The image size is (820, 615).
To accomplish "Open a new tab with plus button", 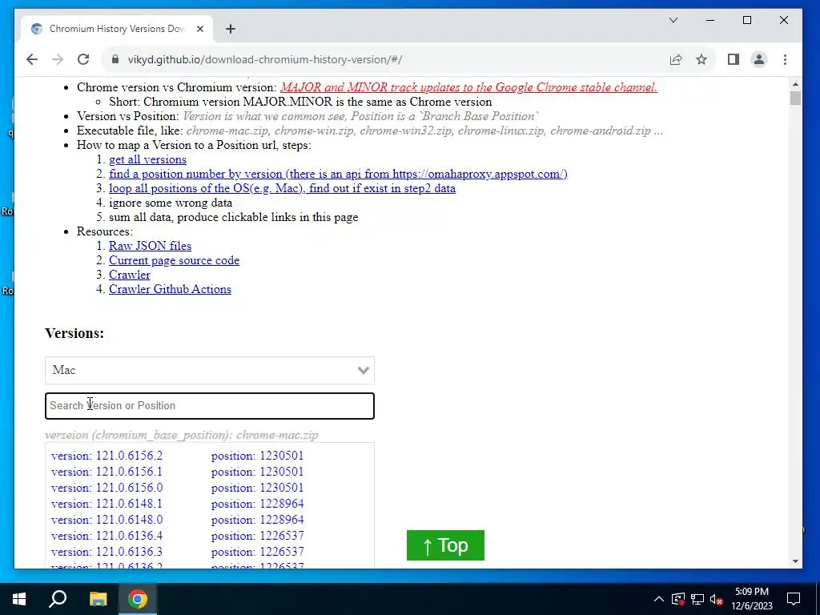I will tap(230, 29).
